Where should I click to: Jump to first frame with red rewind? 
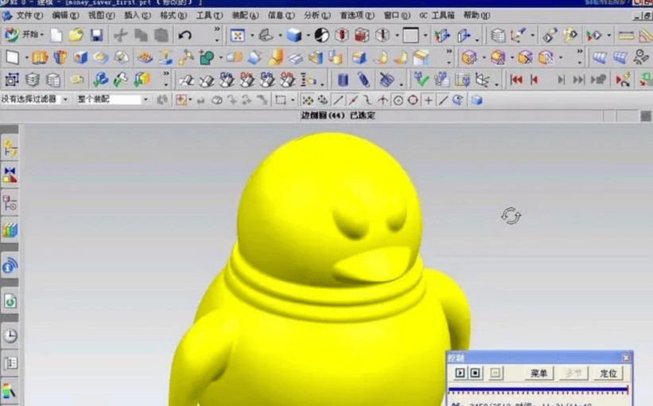[x=516, y=80]
